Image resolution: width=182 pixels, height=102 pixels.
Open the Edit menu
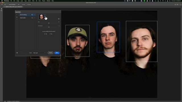click(14, 1)
